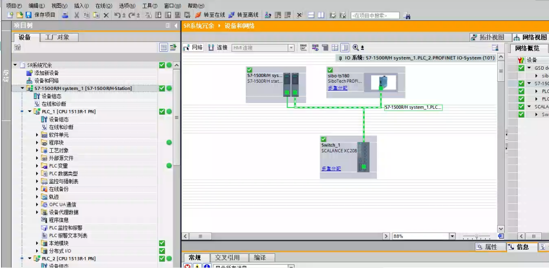Open the HMI连接 connection type dropdown
The height and width of the screenshot is (268, 549).
pyautogui.click(x=290, y=48)
